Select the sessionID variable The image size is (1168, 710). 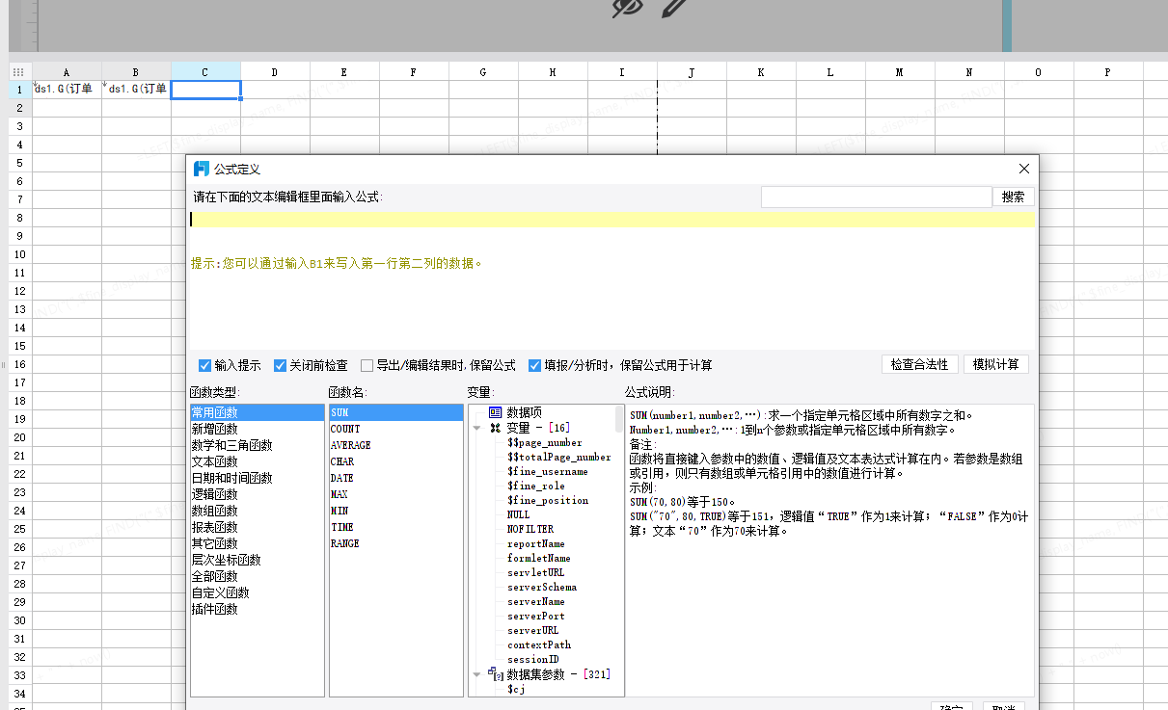(x=533, y=659)
